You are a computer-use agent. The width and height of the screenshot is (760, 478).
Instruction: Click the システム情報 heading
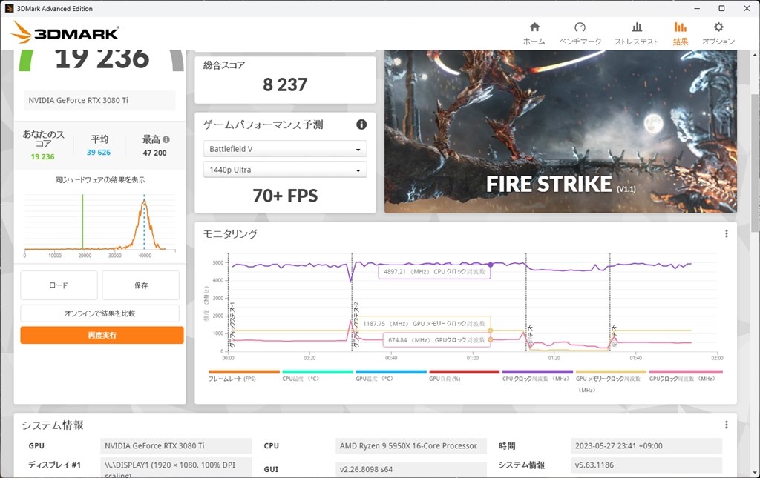tap(53, 425)
